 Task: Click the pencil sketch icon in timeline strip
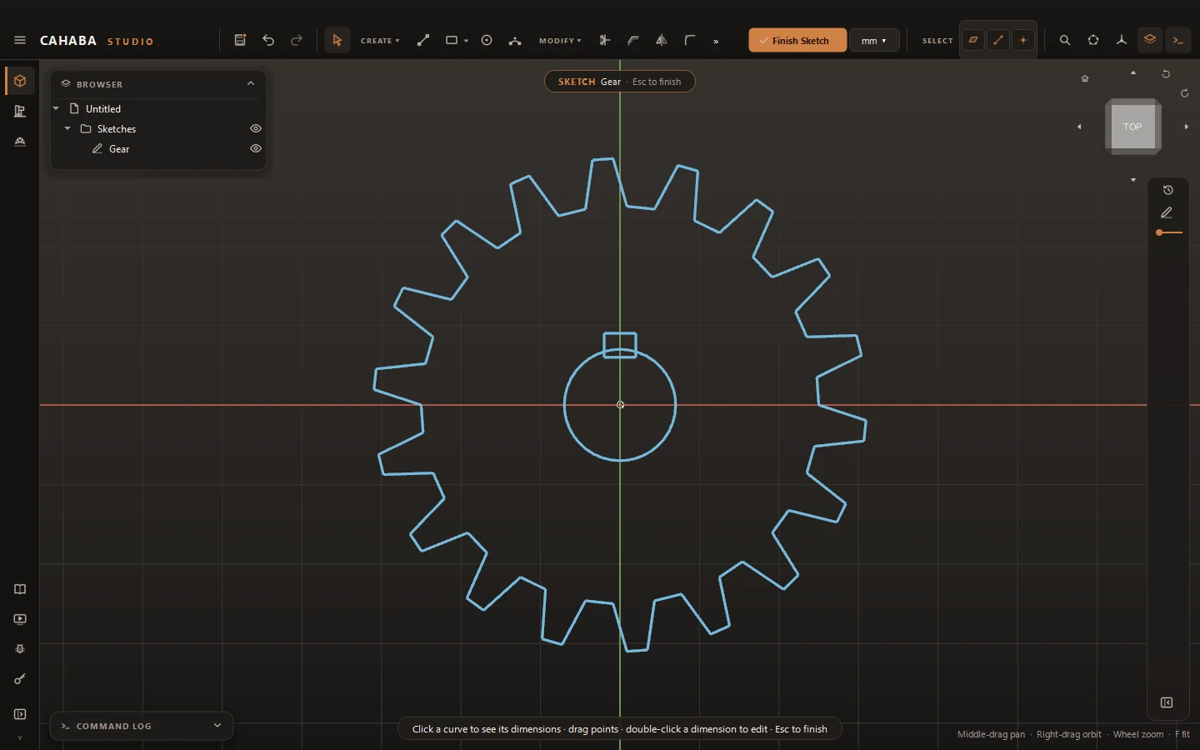tap(1167, 212)
